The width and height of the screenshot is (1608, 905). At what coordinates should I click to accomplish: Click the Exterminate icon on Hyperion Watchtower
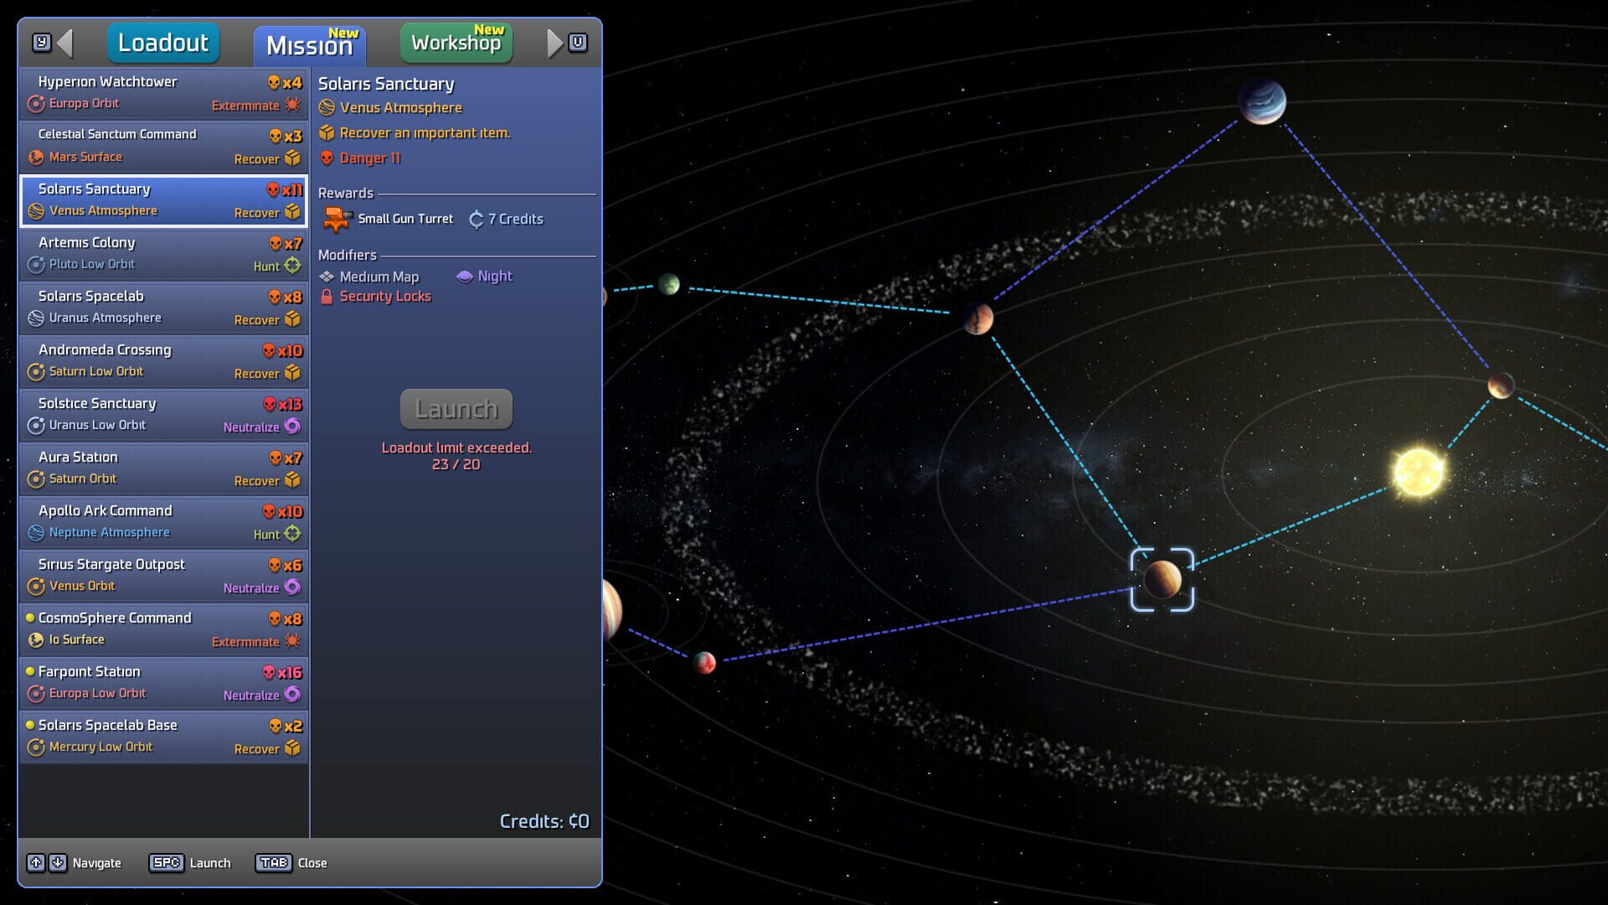click(x=291, y=105)
